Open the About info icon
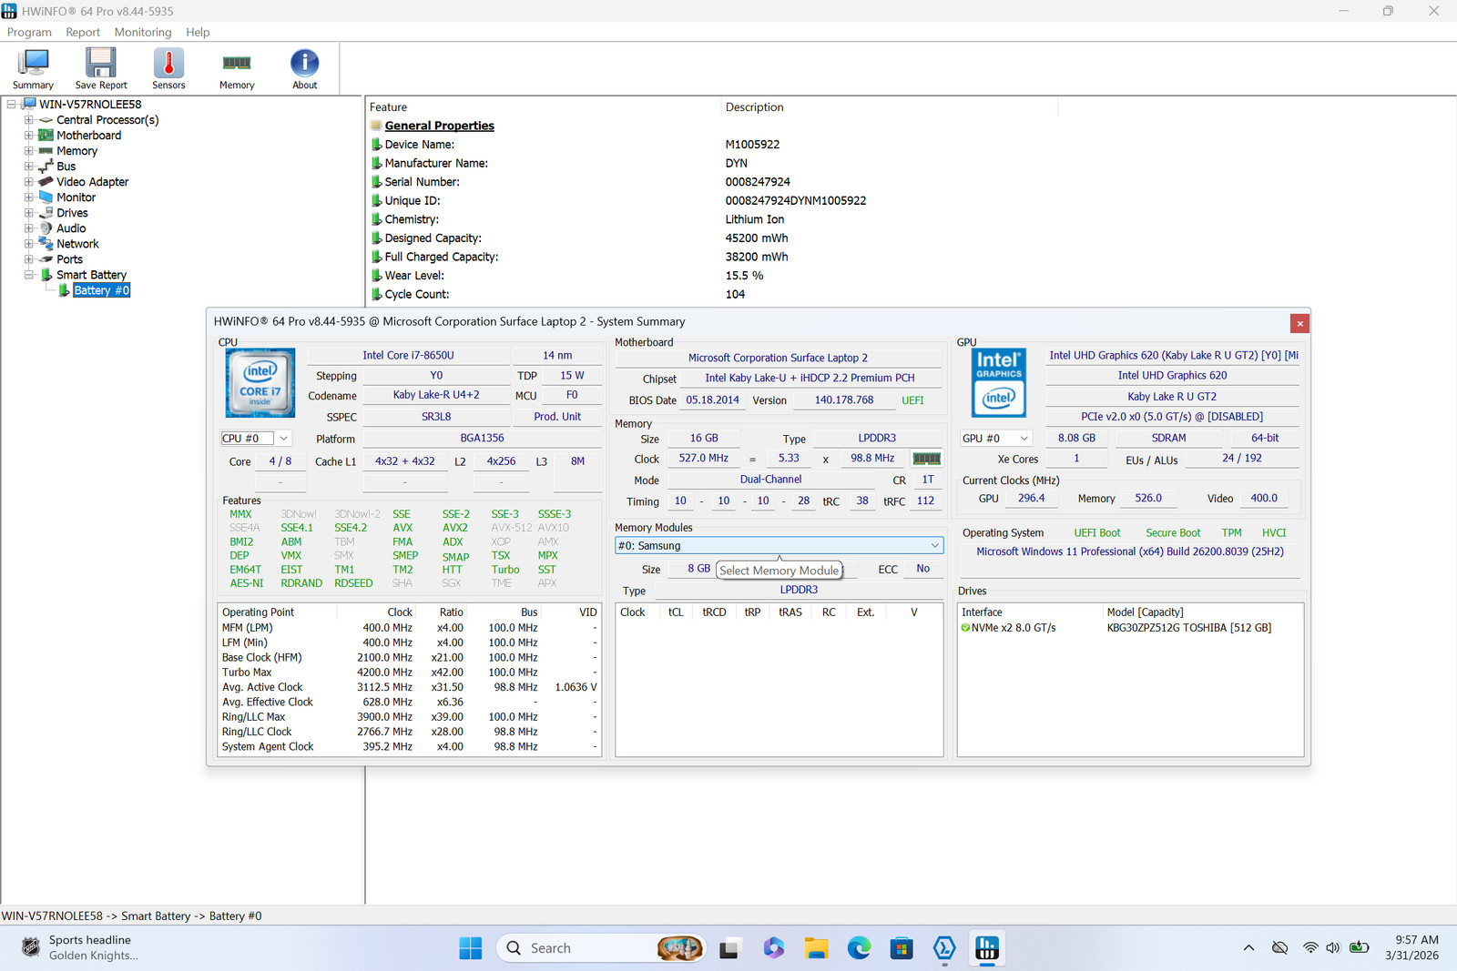 [x=305, y=68]
